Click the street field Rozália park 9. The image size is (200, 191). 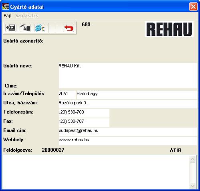point(128,104)
